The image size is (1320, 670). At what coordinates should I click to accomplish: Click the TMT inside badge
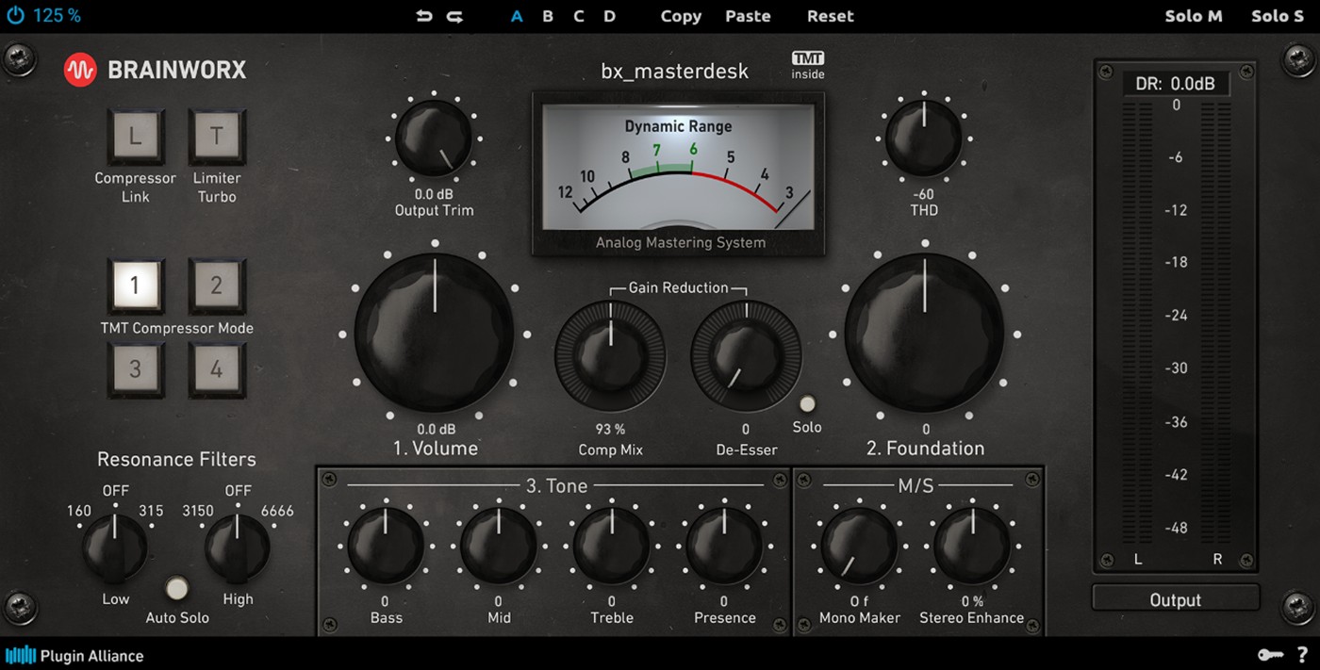click(x=808, y=65)
